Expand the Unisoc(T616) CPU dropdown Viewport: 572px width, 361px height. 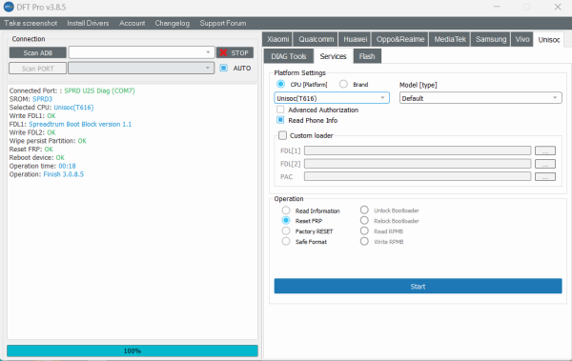click(332, 98)
